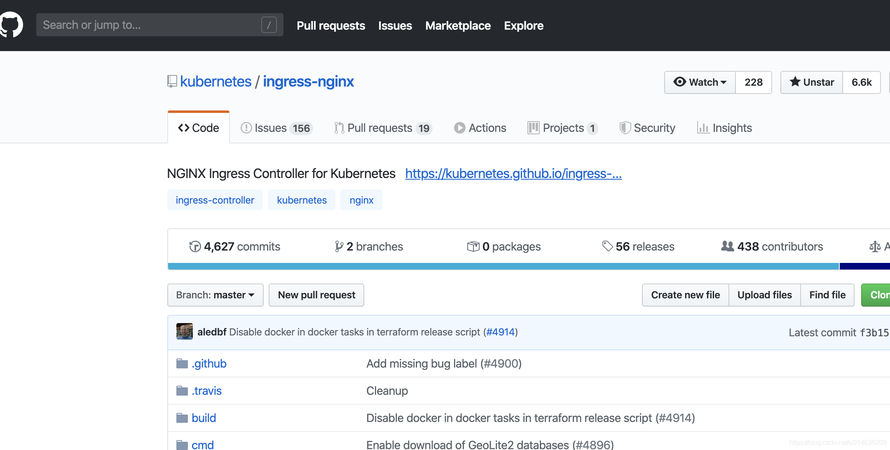Open Explore in top navigation

point(524,26)
